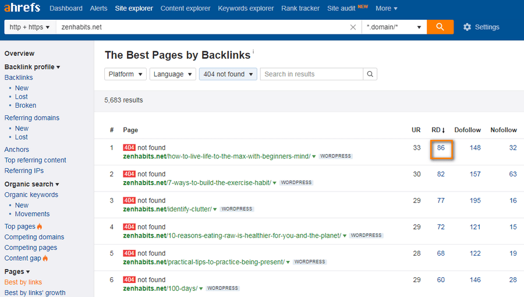
Task: Click into the Search in results field
Action: click(311, 74)
